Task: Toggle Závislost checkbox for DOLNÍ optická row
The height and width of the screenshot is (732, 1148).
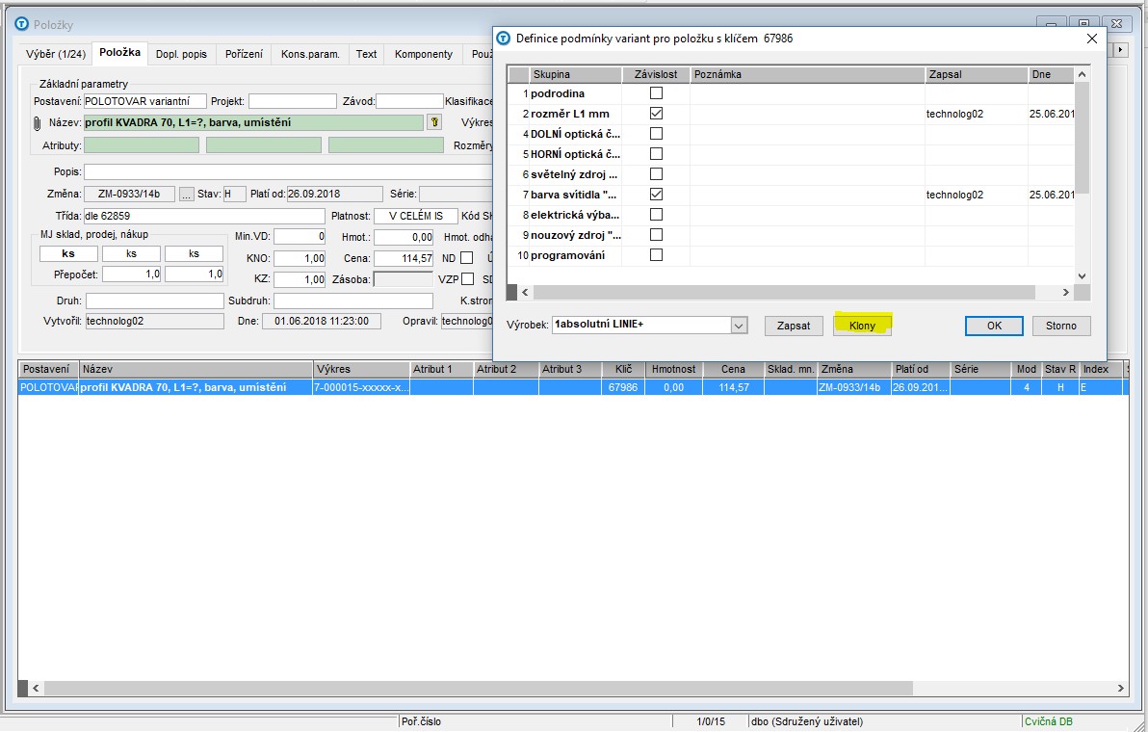Action: [x=656, y=134]
